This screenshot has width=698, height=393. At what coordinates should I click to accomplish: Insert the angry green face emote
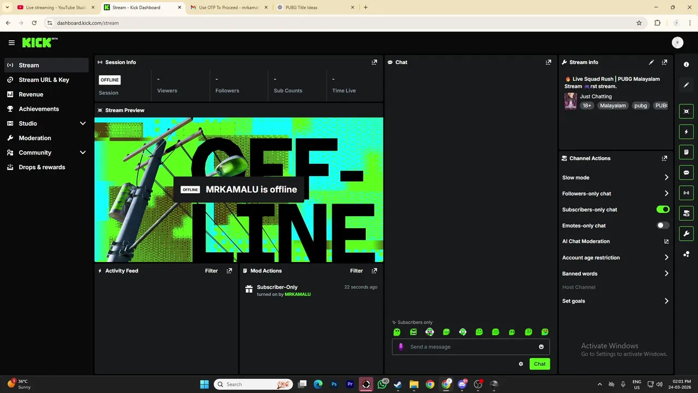(x=413, y=332)
